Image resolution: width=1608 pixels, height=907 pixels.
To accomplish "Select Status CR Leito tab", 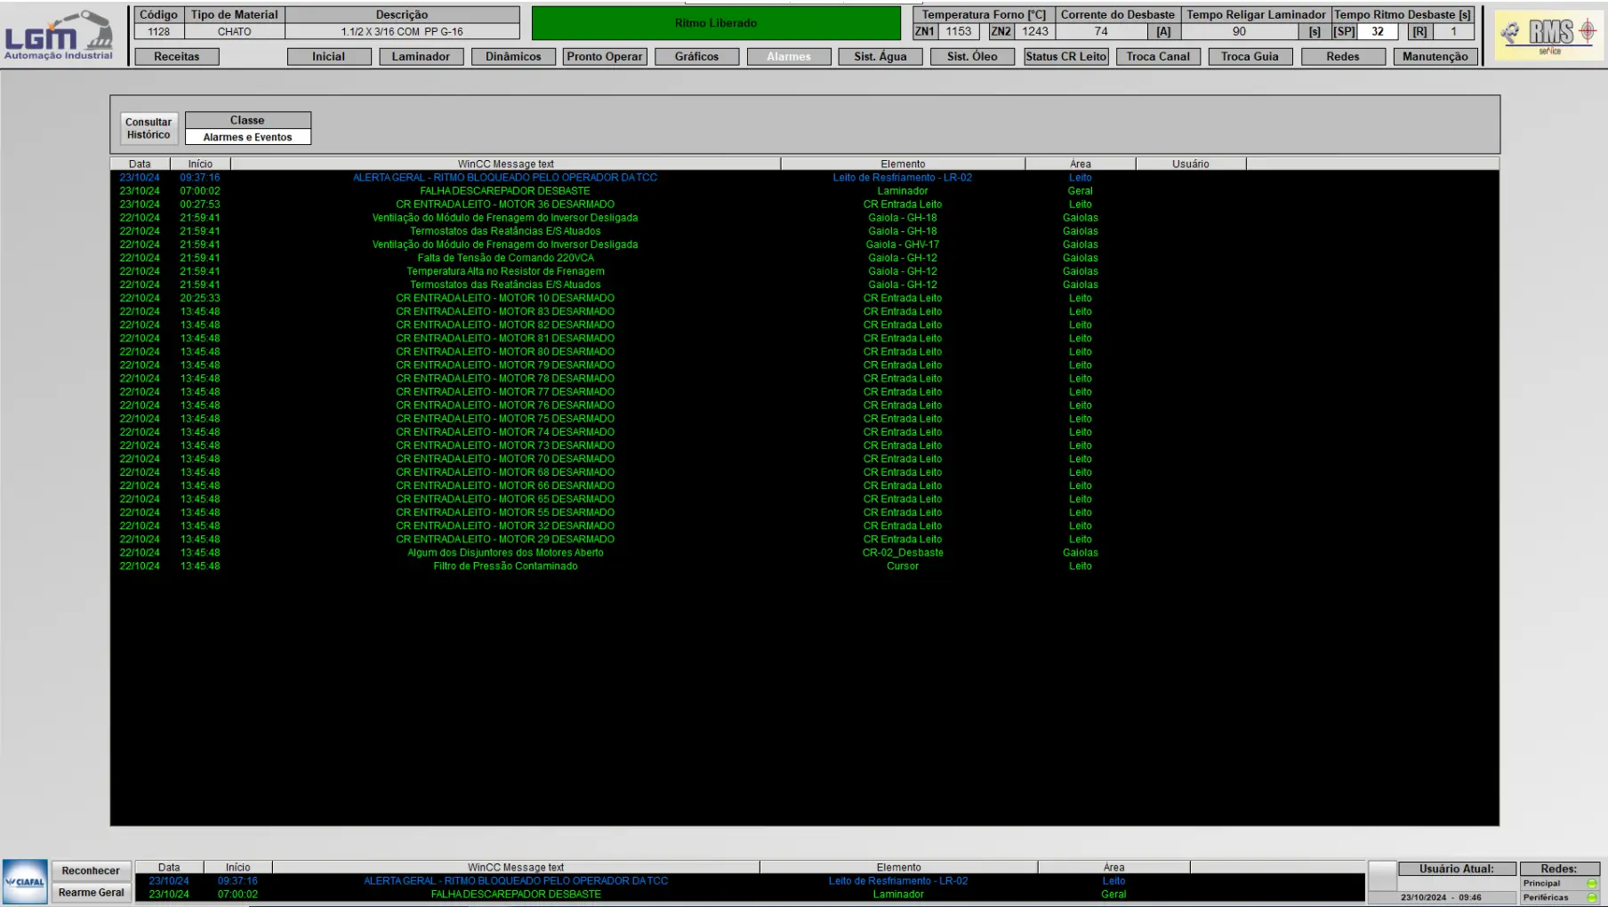I will tap(1065, 57).
